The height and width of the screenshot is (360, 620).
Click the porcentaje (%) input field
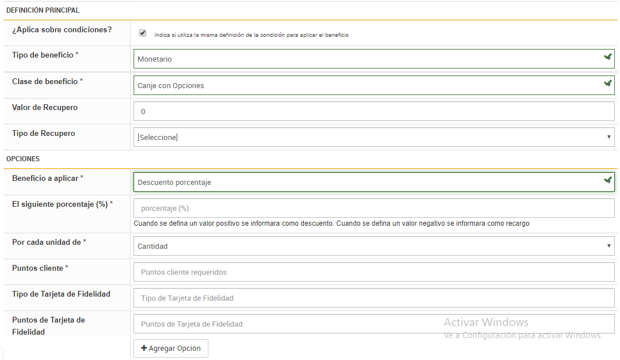(374, 208)
